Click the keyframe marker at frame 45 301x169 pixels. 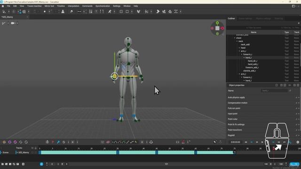[157, 153]
